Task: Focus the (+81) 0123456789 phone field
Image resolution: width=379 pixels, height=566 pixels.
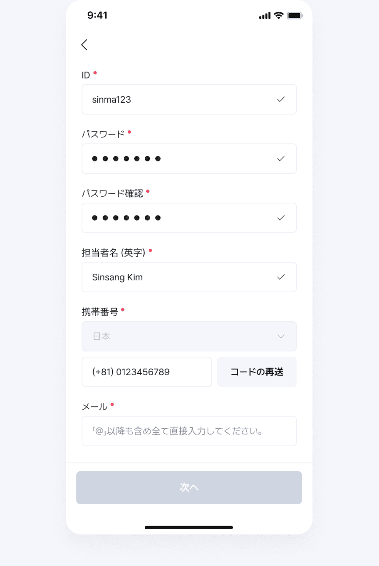Action: (147, 372)
